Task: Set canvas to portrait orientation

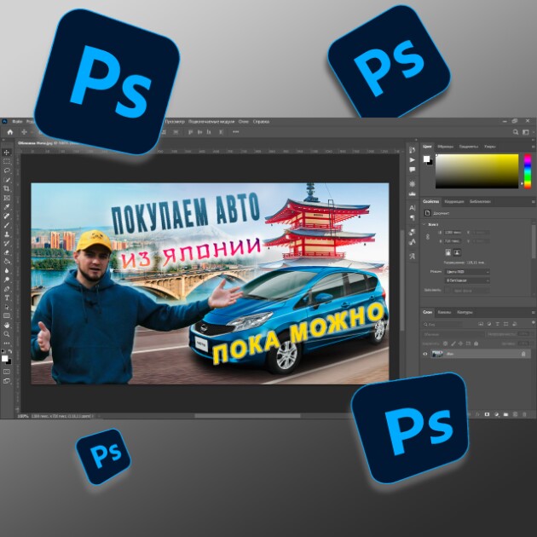Action: coord(448,253)
